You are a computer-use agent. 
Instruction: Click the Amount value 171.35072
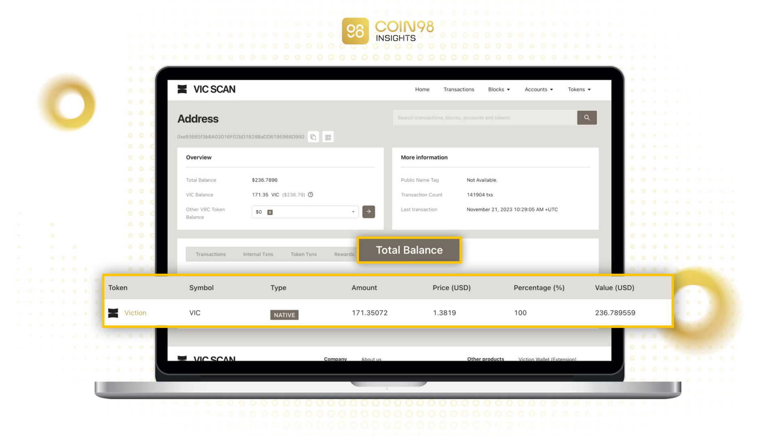point(369,313)
